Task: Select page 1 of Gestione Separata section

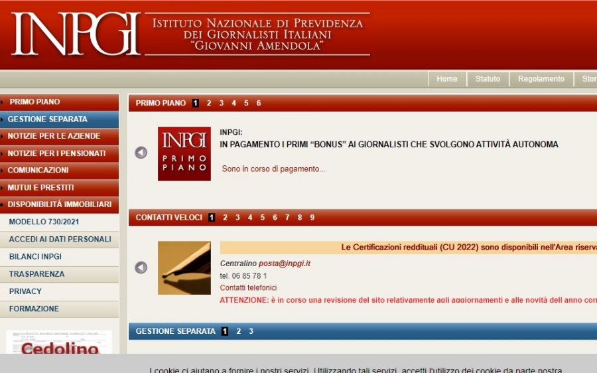Action: point(225,331)
